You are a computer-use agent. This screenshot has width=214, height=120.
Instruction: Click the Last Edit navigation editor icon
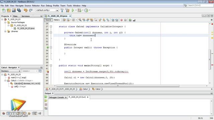pos(64,20)
